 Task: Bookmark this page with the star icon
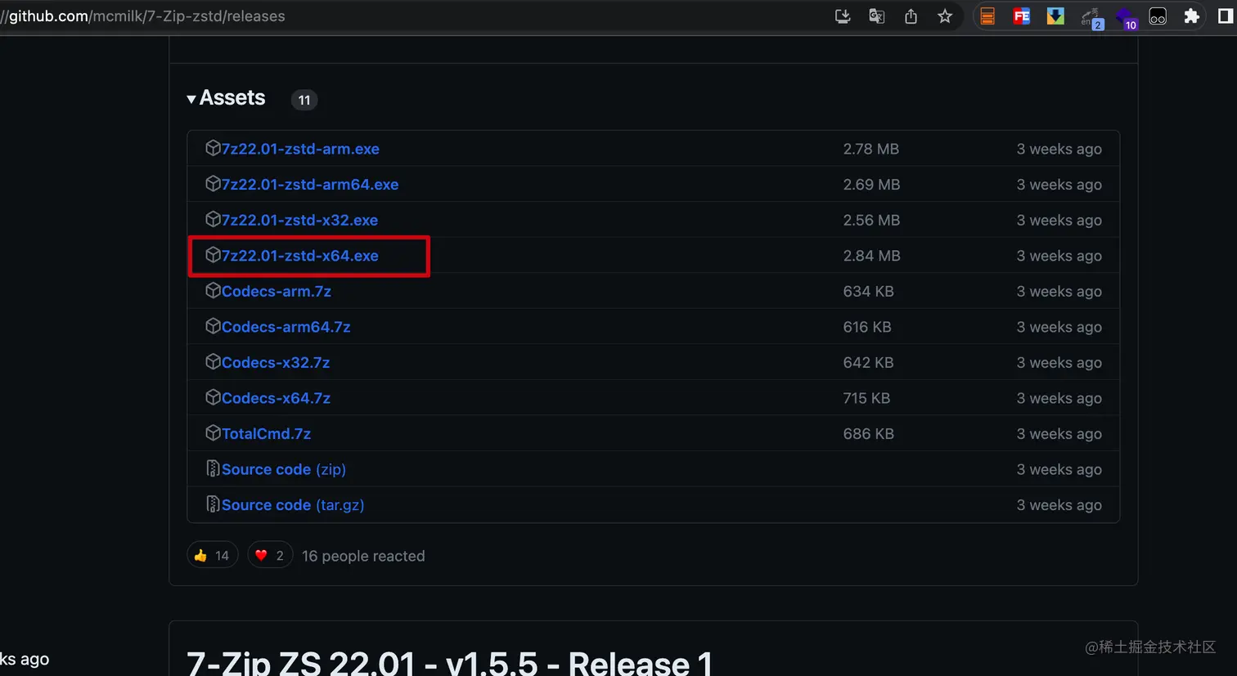(x=945, y=16)
